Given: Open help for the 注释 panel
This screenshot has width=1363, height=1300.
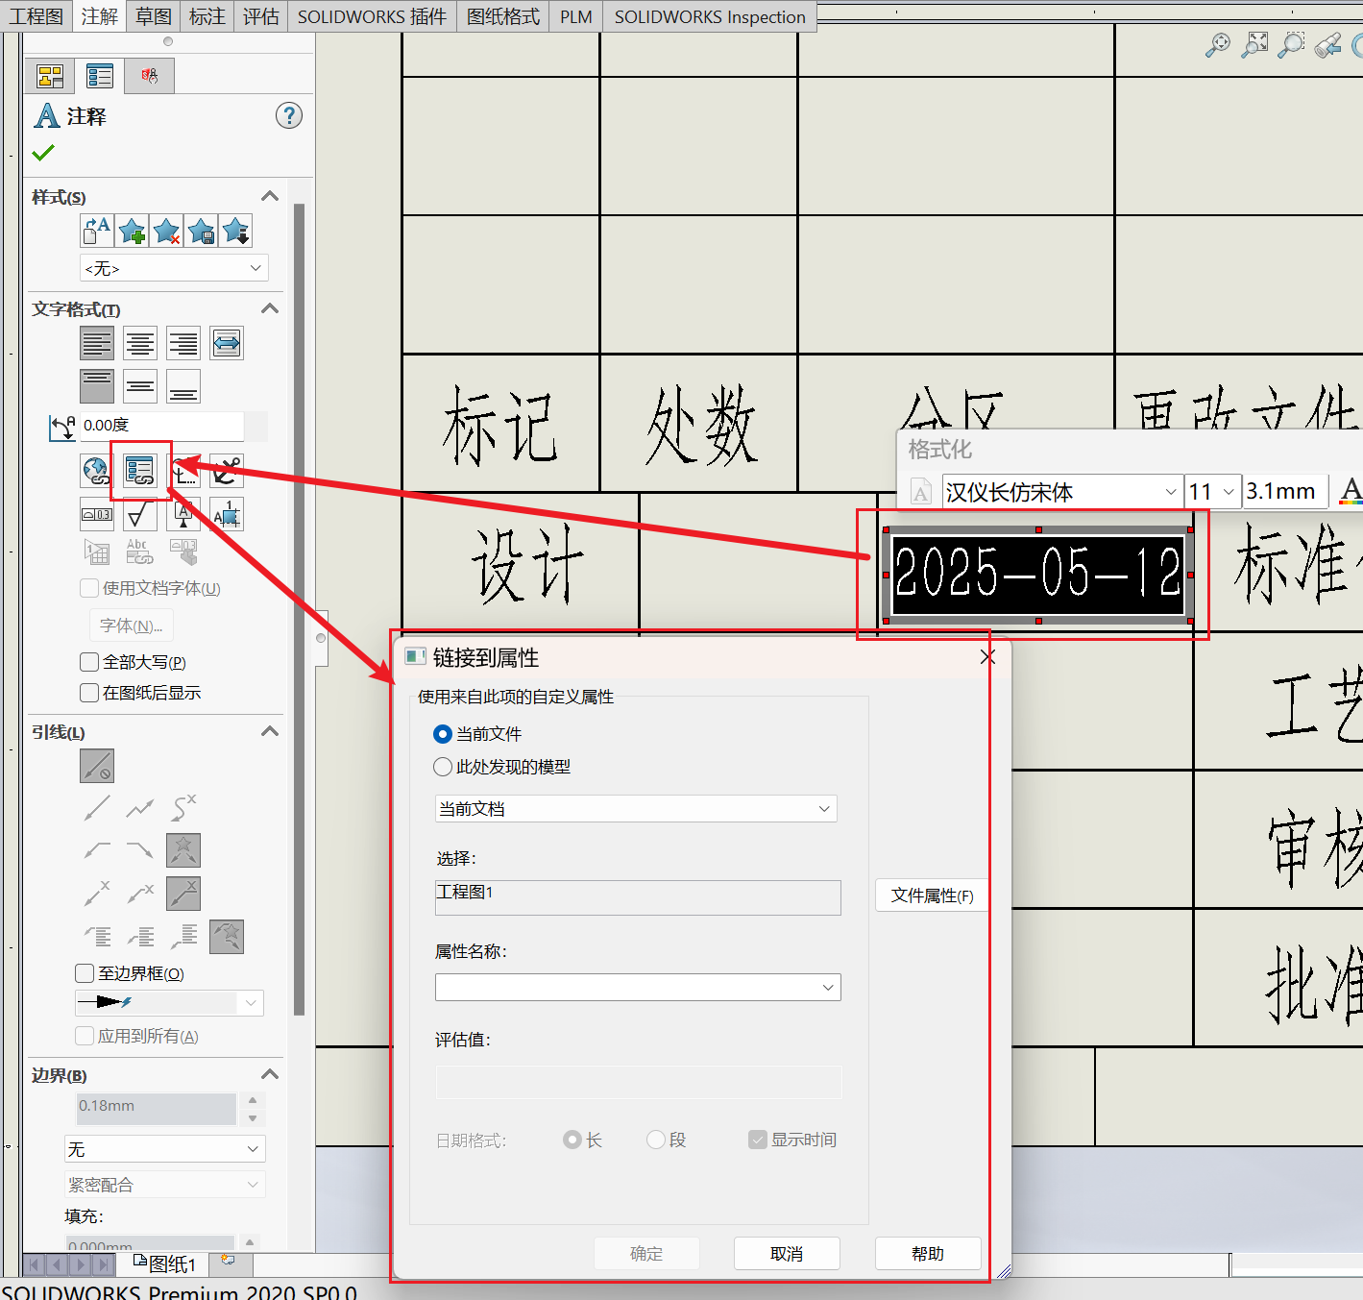Looking at the screenshot, I should point(289,115).
